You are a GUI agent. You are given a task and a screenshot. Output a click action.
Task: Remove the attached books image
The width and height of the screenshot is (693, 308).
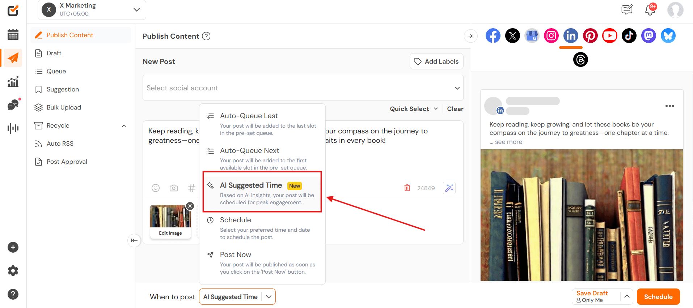pyautogui.click(x=190, y=206)
